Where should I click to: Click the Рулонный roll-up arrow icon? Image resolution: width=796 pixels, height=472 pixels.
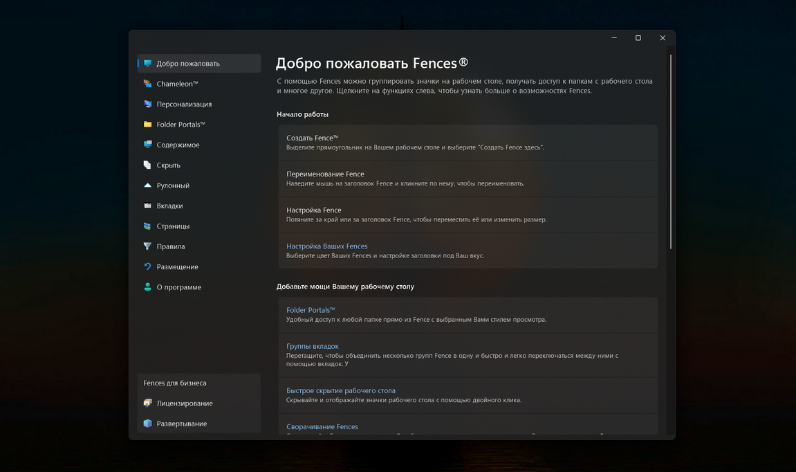tap(148, 185)
